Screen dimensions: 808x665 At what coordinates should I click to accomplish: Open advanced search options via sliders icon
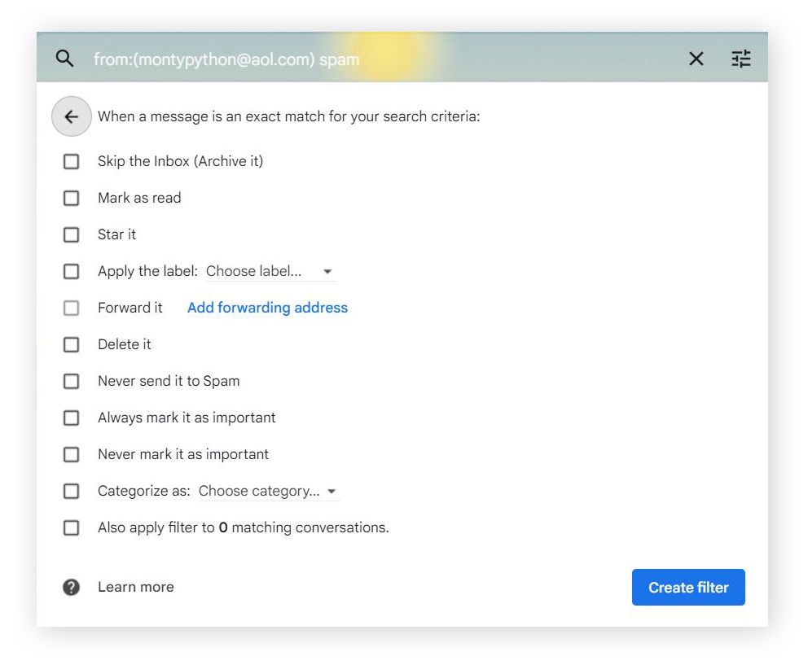point(740,59)
